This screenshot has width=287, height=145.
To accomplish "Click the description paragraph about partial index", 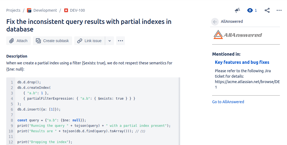I will pos(89,66).
